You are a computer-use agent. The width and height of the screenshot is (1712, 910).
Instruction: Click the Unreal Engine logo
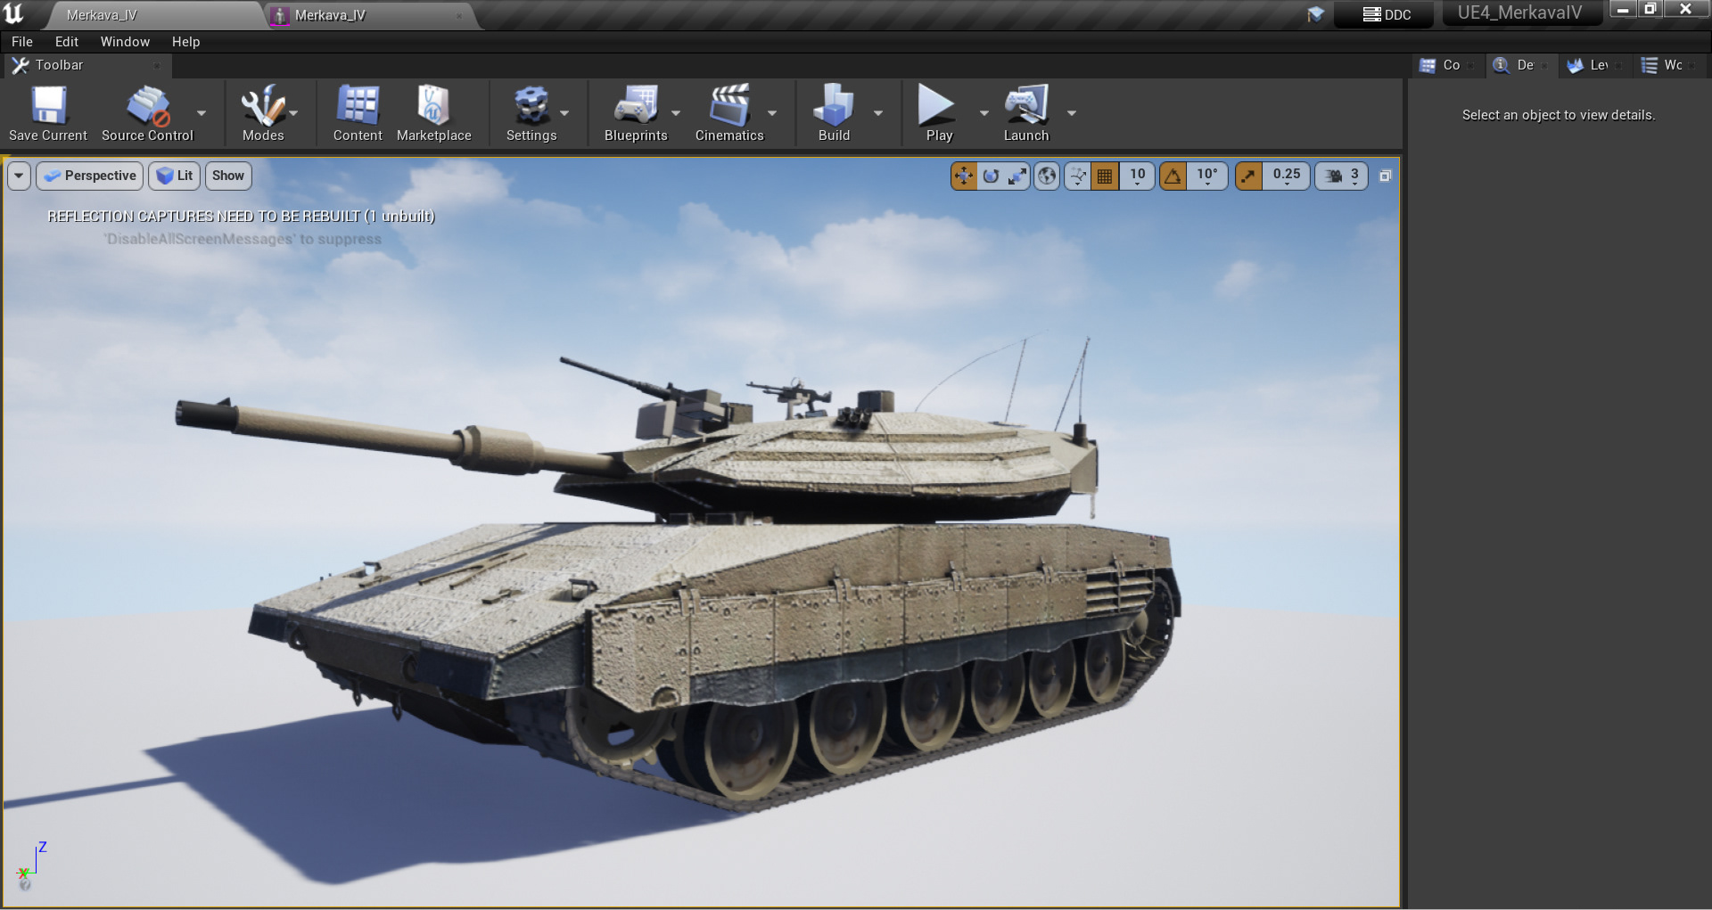14,13
